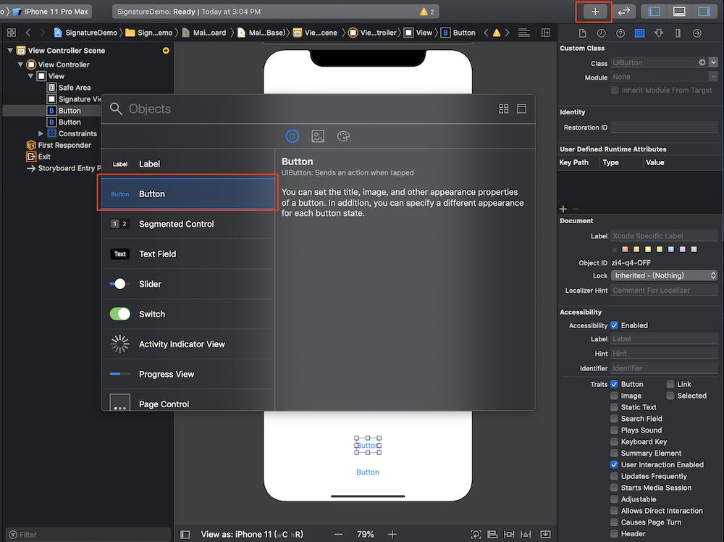Open the Size inspector tab
Image resolution: width=724 pixels, height=542 pixels.
678,33
